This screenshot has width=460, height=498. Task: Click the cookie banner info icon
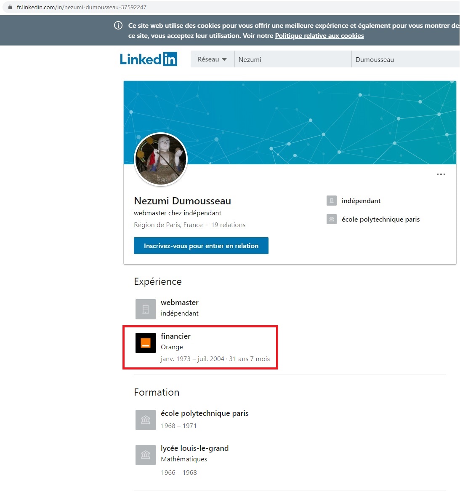(x=119, y=26)
